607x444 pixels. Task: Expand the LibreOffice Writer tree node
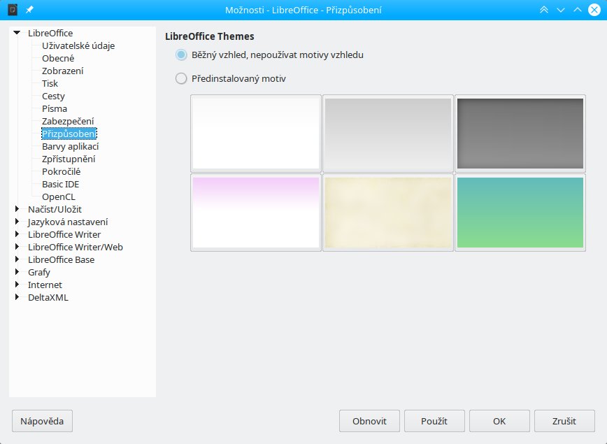pos(17,234)
